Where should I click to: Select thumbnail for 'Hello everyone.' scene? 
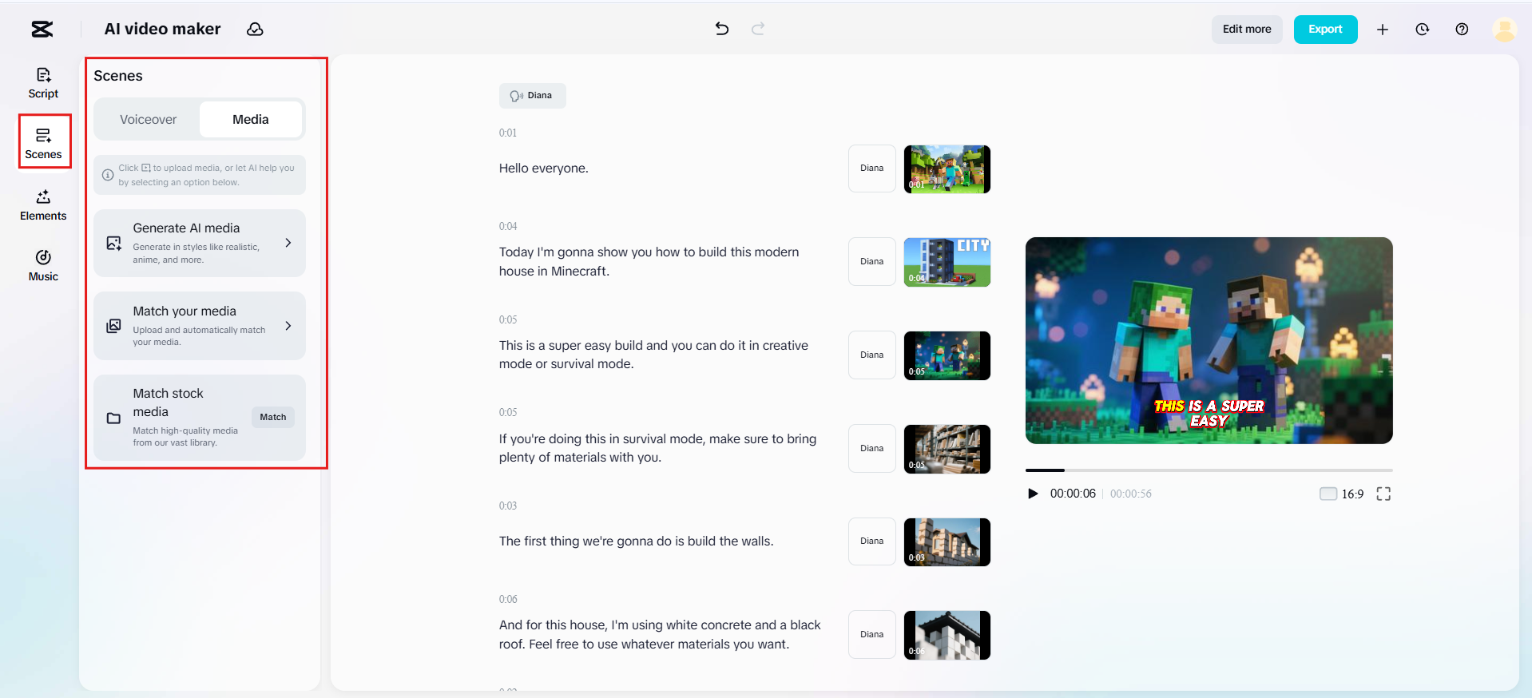(x=947, y=169)
